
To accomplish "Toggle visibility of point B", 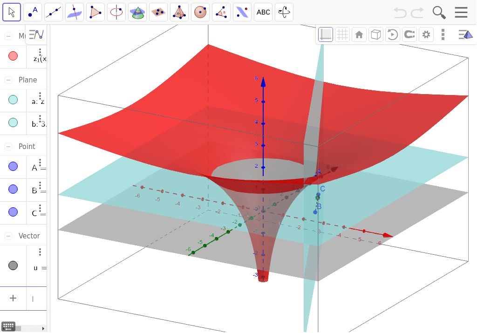I will coord(13,189).
